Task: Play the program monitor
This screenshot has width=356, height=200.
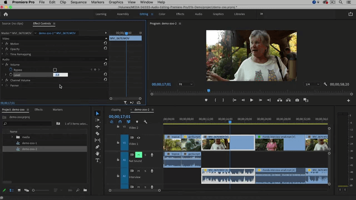Action: (251, 100)
